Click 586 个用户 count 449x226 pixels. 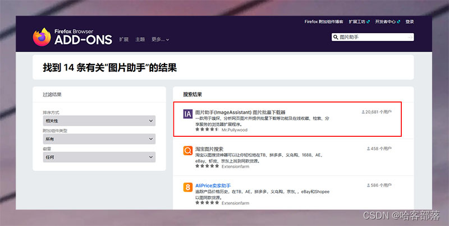pyautogui.click(x=379, y=186)
